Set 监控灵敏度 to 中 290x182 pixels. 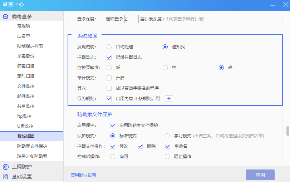click(165, 68)
